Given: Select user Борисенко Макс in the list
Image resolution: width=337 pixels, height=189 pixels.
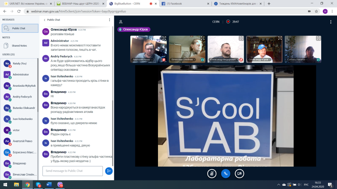Looking at the screenshot, I should [x=20, y=152].
